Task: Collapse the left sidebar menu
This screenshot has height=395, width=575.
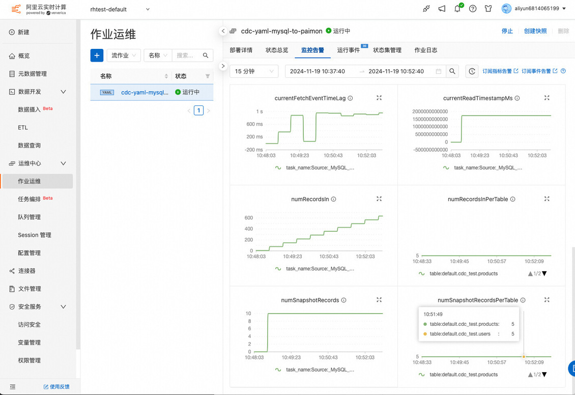Action: click(13, 386)
